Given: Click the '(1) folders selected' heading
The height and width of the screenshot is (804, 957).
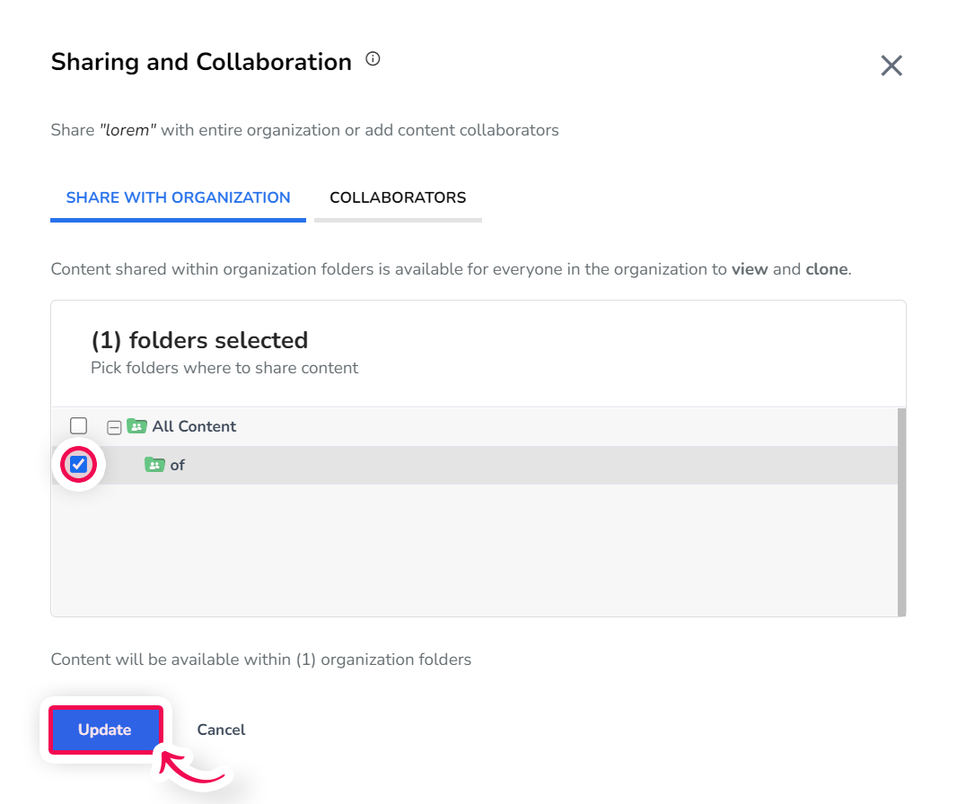Looking at the screenshot, I should point(199,340).
